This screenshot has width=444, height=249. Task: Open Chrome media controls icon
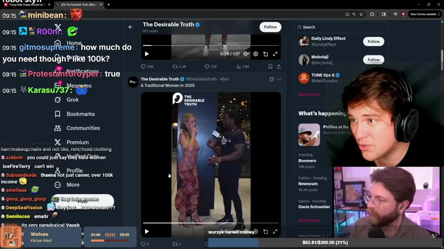point(395,14)
